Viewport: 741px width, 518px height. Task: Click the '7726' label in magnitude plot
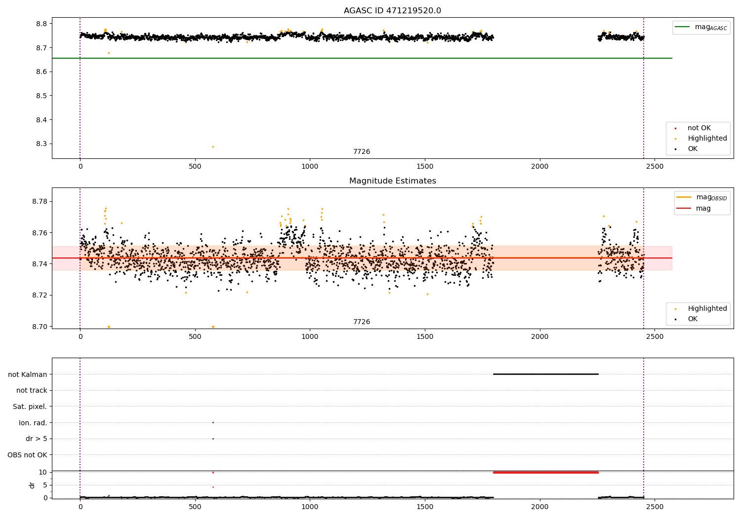click(x=362, y=322)
